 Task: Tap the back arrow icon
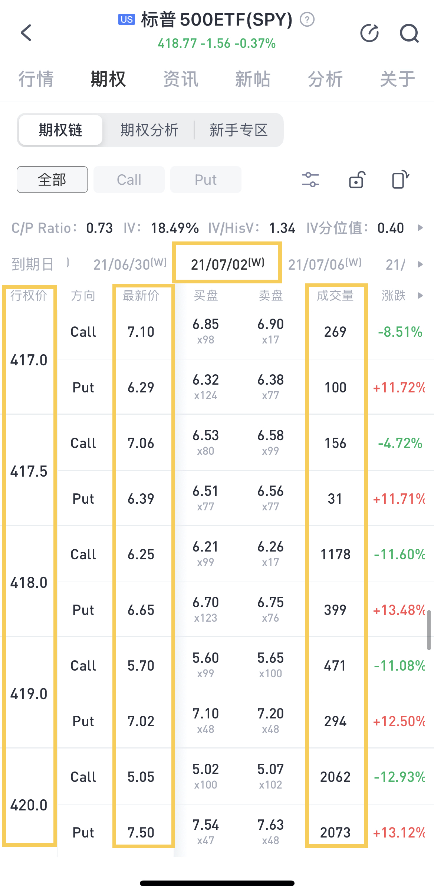[x=26, y=33]
